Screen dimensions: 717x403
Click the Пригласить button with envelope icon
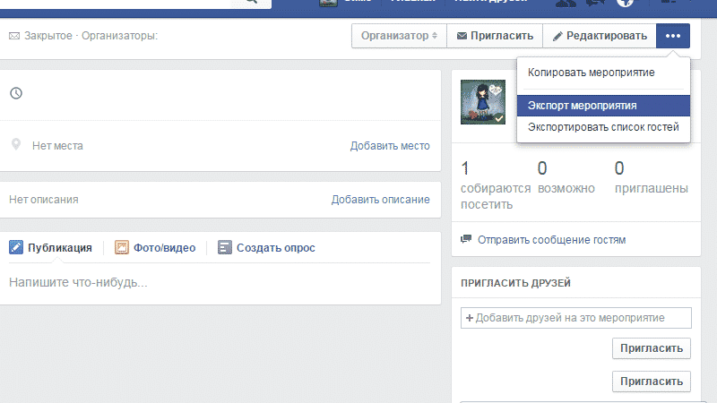tap(495, 36)
